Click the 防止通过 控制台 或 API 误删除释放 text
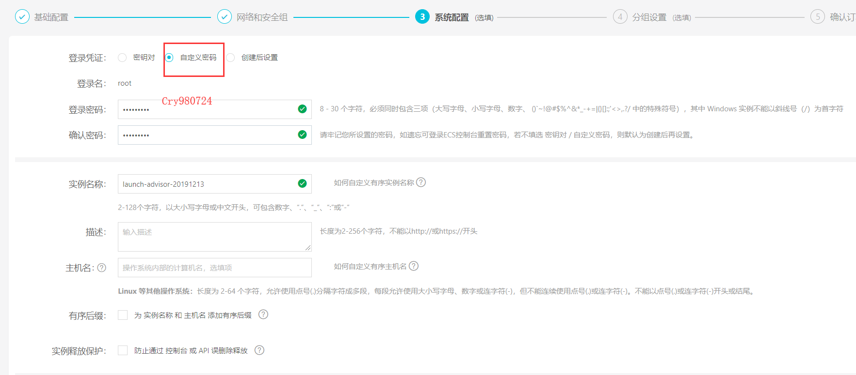Screen dimensions: 856x375 click(x=191, y=351)
